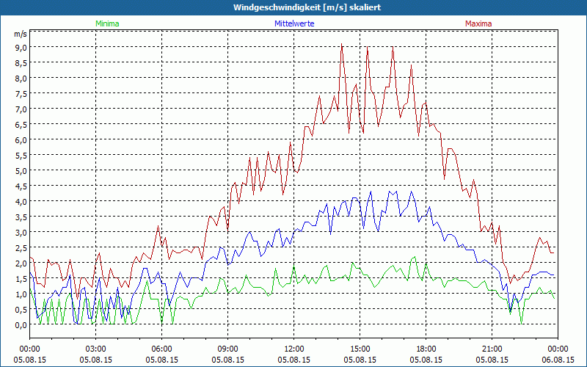This screenshot has width=587, height=367.
Task: Click the Minima legend label
Action: coord(106,23)
